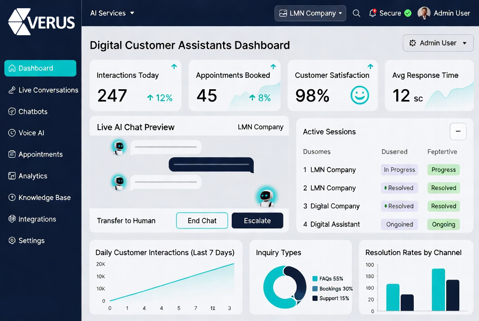Click the dark chat message bubble
The height and width of the screenshot is (321, 479).
click(211, 165)
